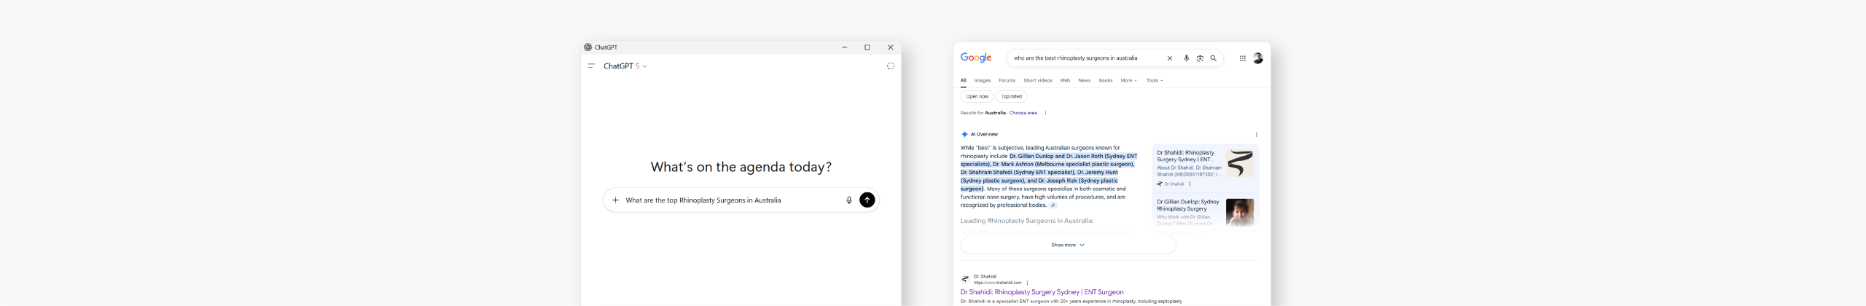Switch to the Images search tab
The width and height of the screenshot is (1866, 306).
[982, 81]
